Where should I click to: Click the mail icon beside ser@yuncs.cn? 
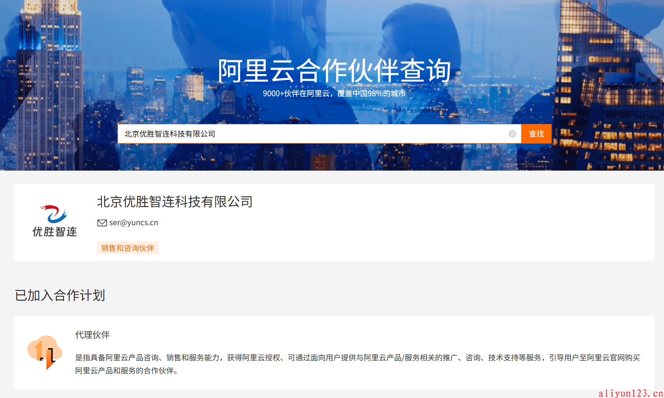102,223
